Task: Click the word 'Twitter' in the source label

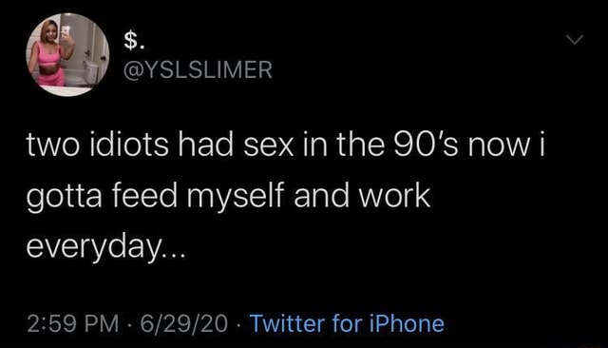Action: click(x=287, y=323)
